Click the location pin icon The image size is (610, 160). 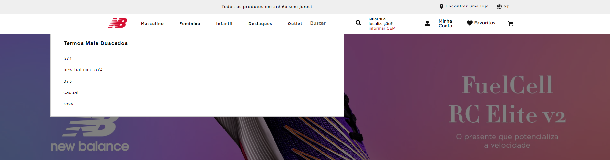point(441,6)
